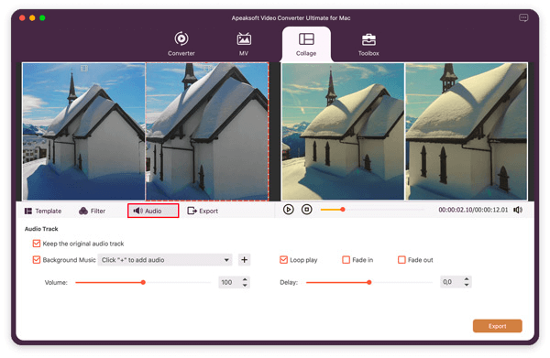Stop the preview playback
The height and width of the screenshot is (358, 550).
click(x=306, y=210)
